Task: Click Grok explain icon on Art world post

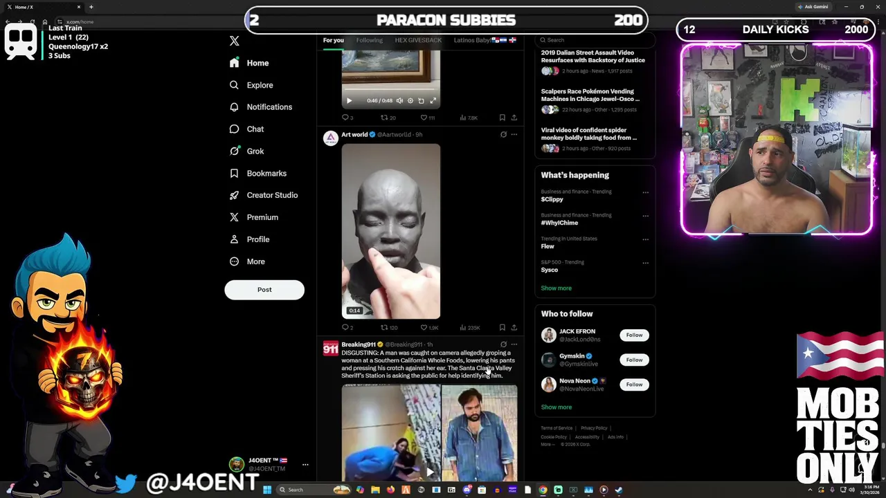Action: coord(503,135)
